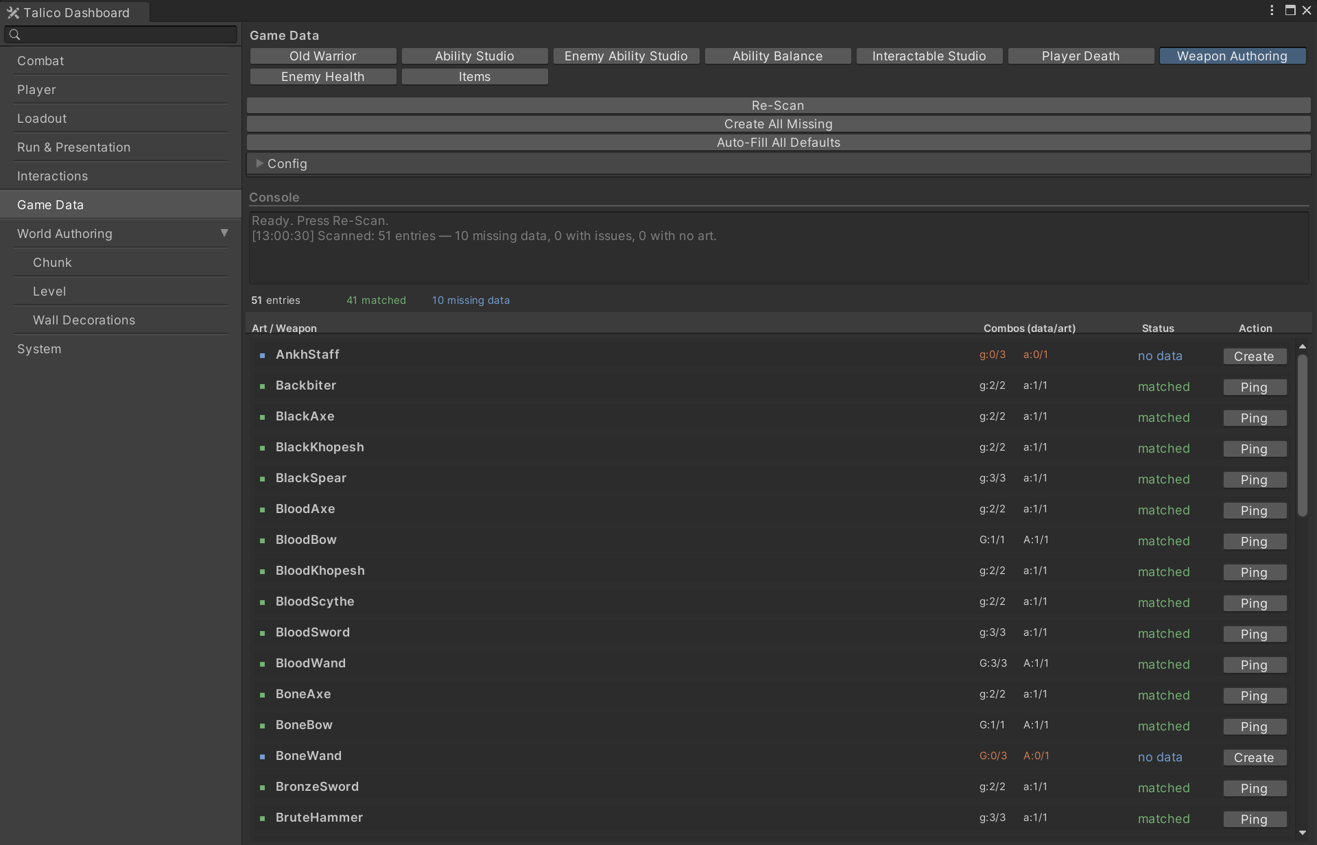
Task: Click the green status square beside Backbiter
Action: 262,386
